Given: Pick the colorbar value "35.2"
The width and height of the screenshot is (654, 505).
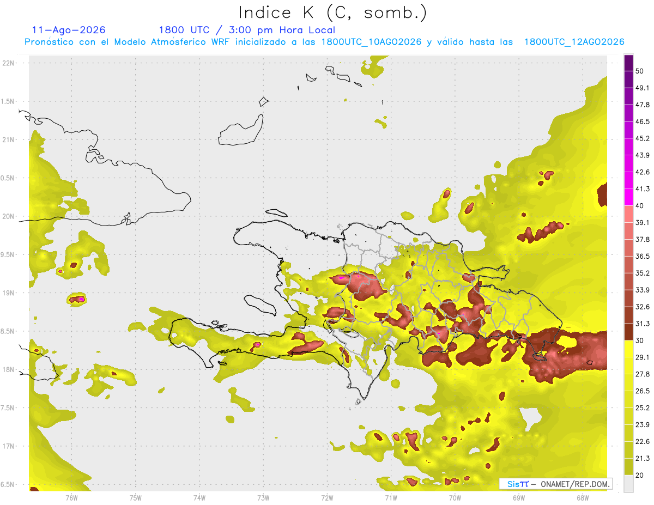Looking at the screenshot, I should click(642, 273).
